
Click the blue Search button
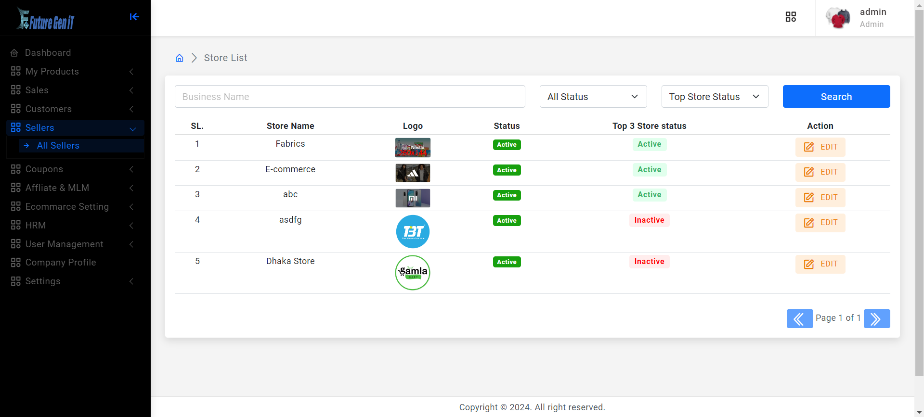click(x=836, y=97)
